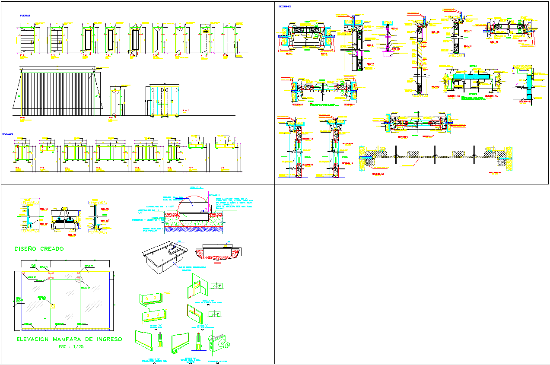Click the SECCIONES heading in top-right sheet
This screenshot has height=365, width=550.
point(284,6)
